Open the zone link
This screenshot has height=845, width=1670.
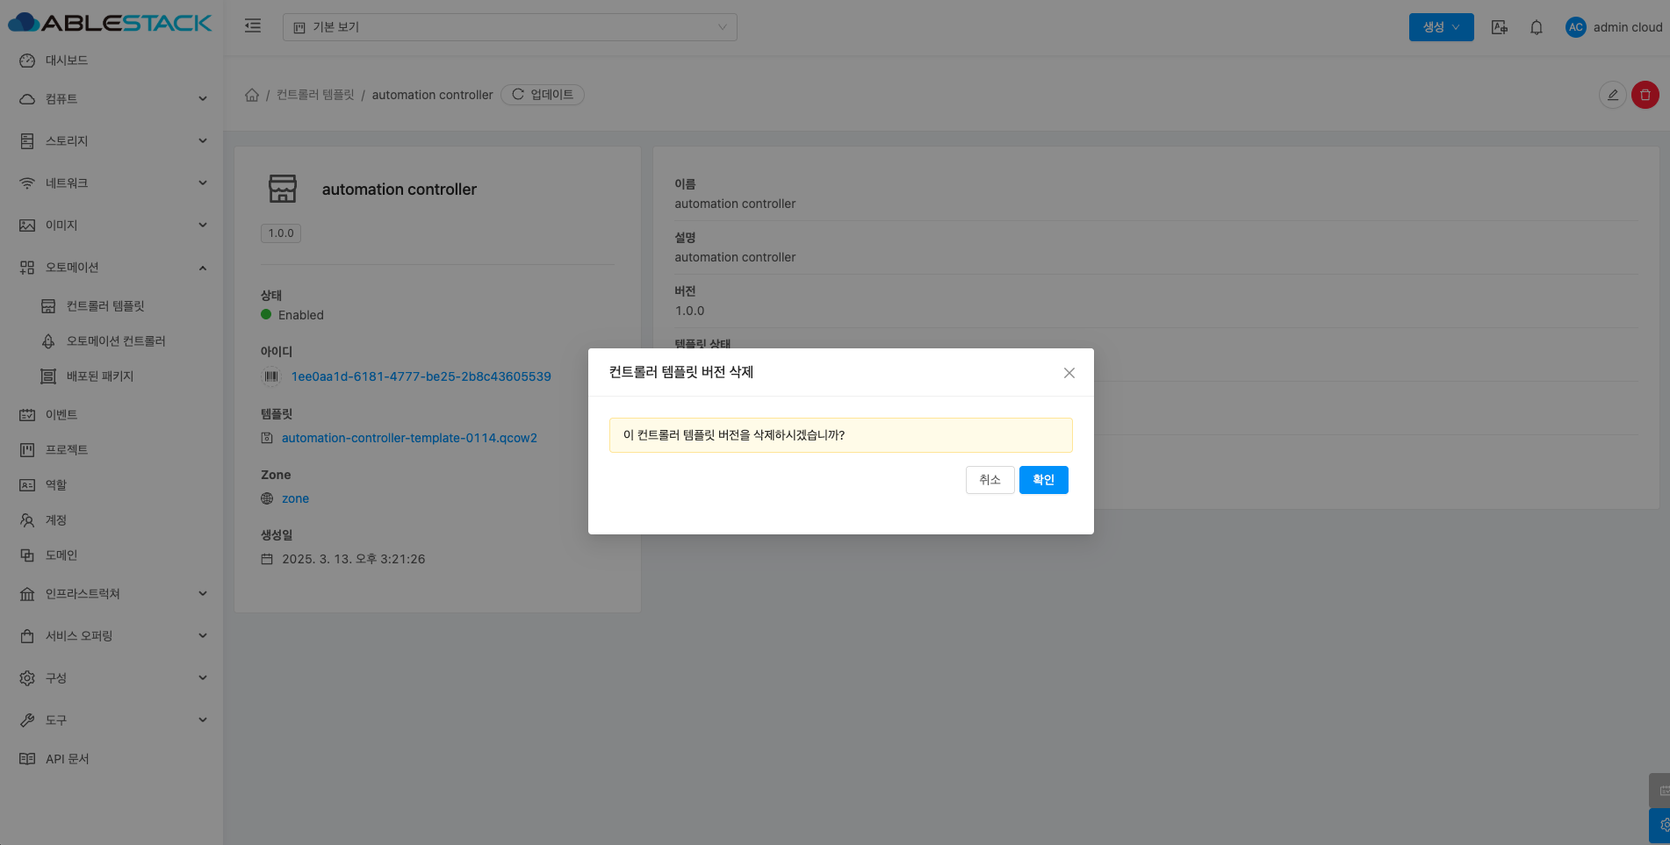295,498
